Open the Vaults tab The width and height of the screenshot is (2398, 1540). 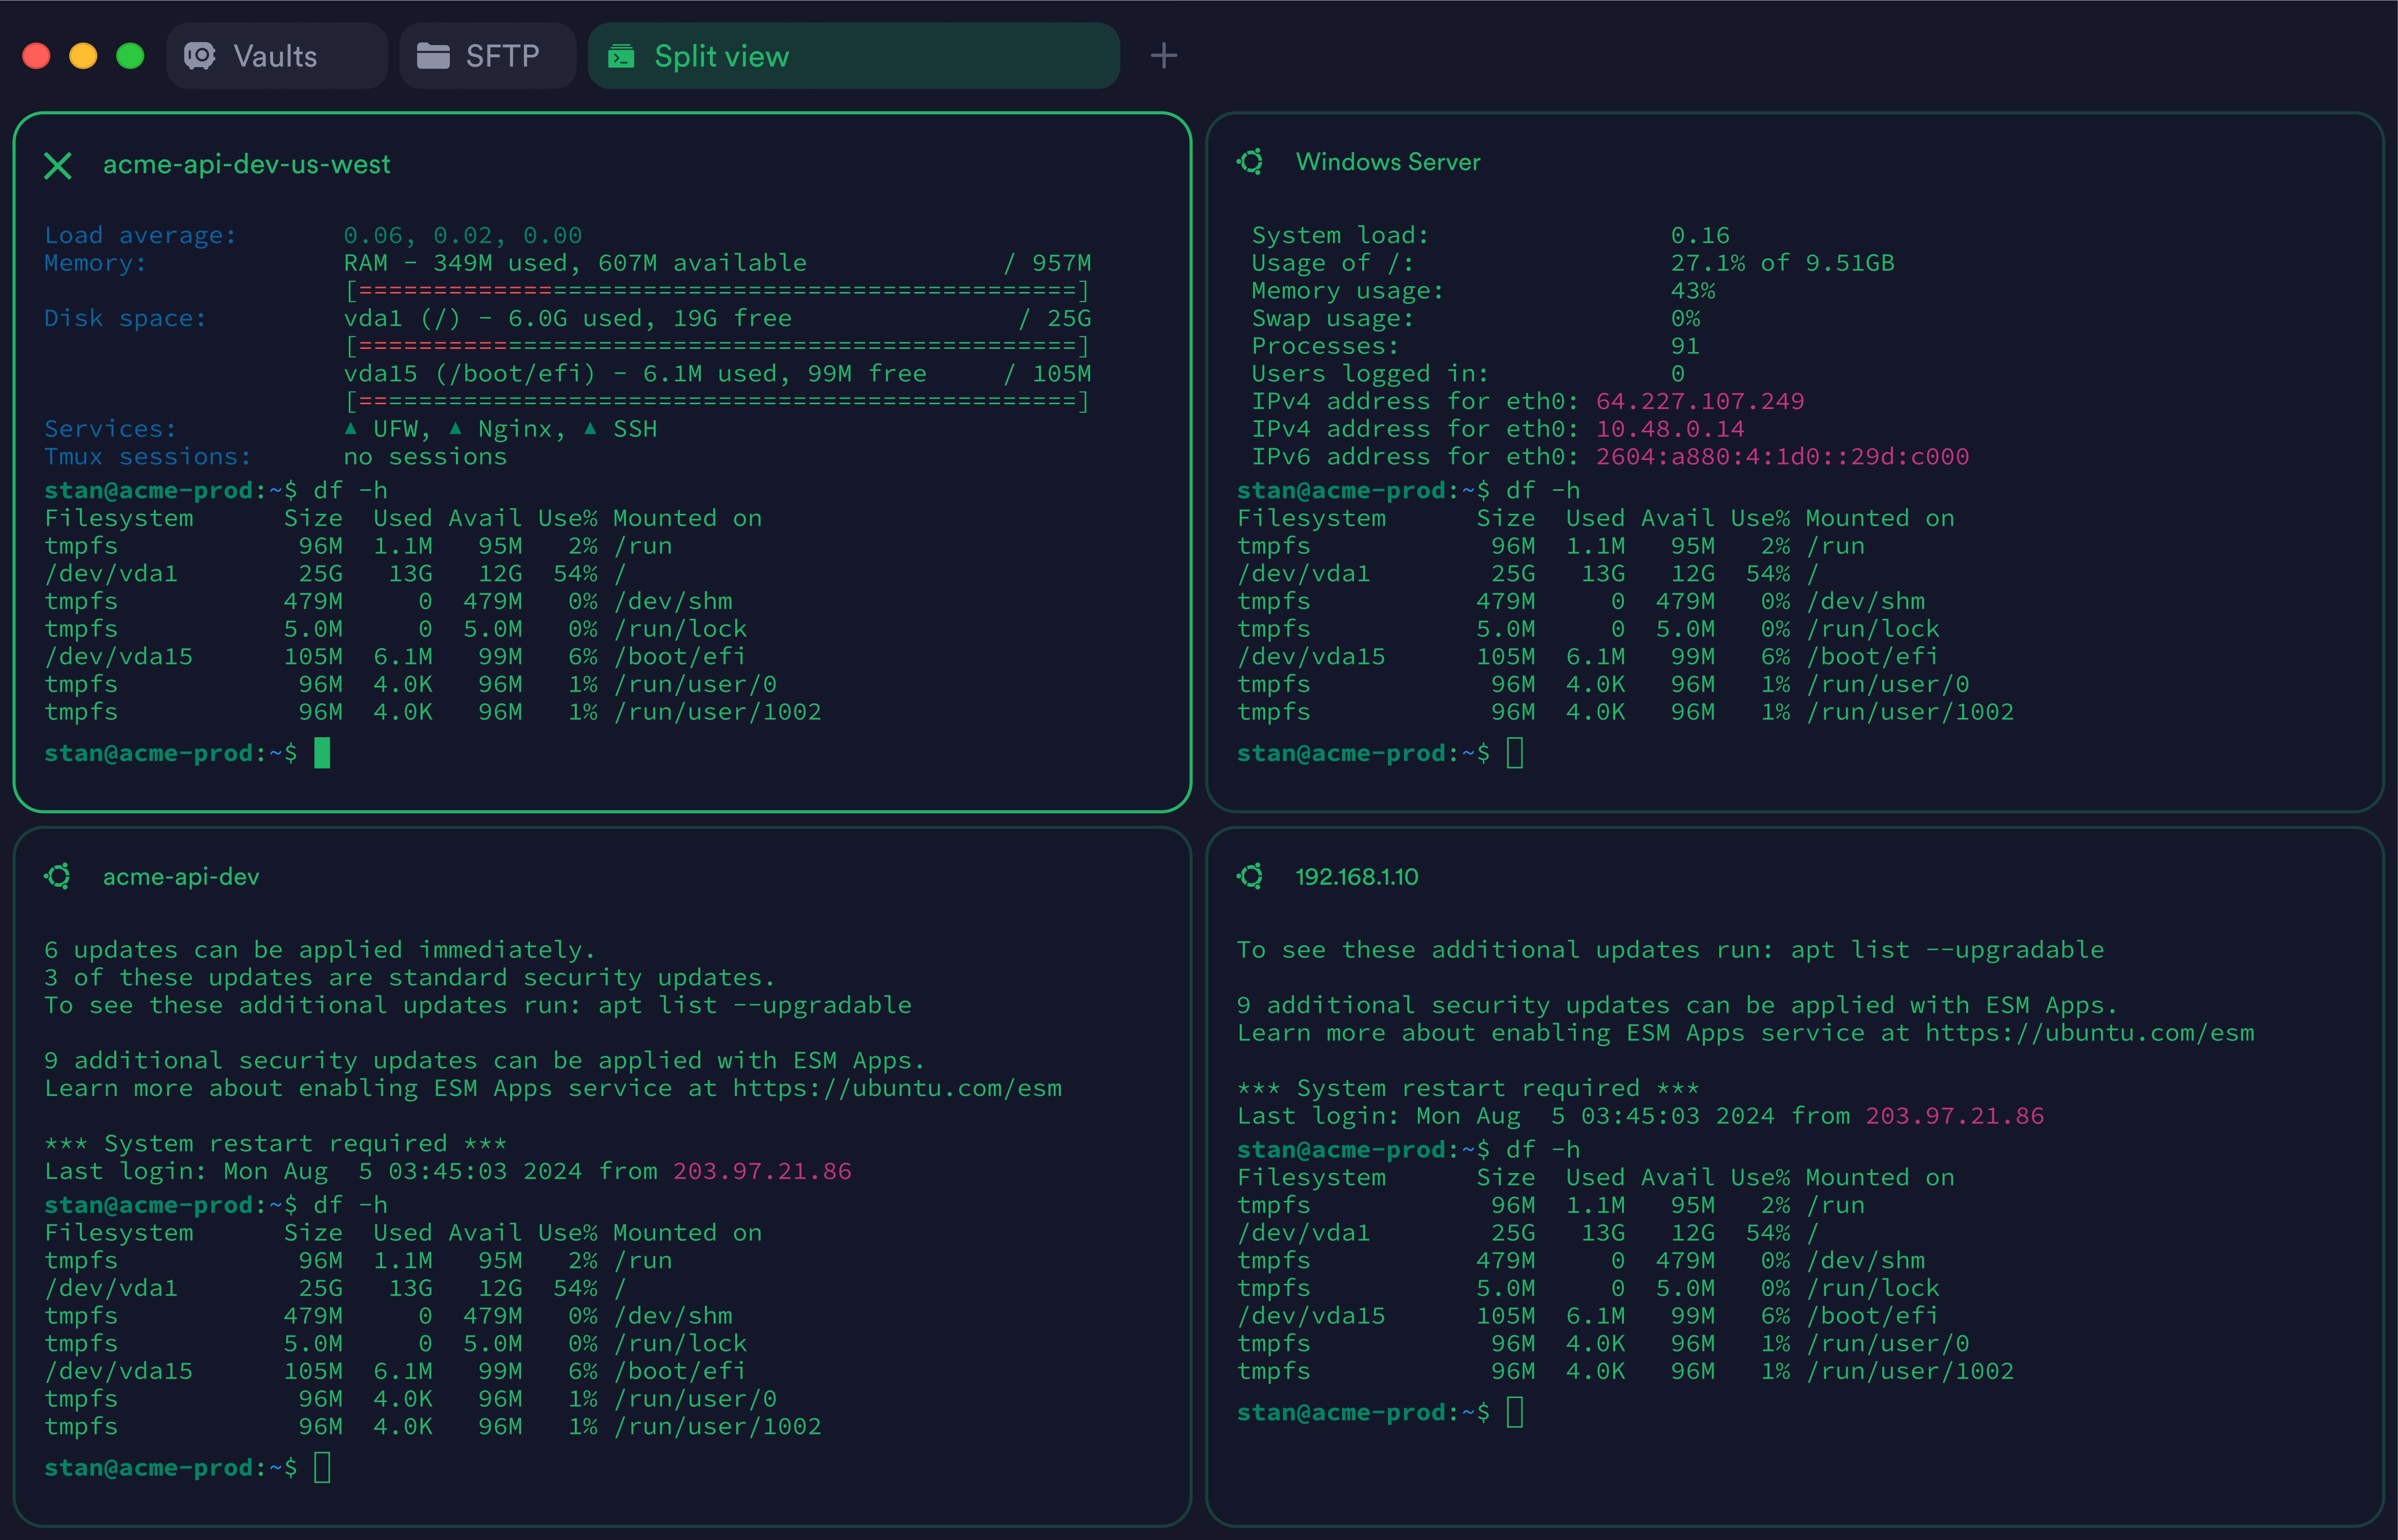point(277,56)
